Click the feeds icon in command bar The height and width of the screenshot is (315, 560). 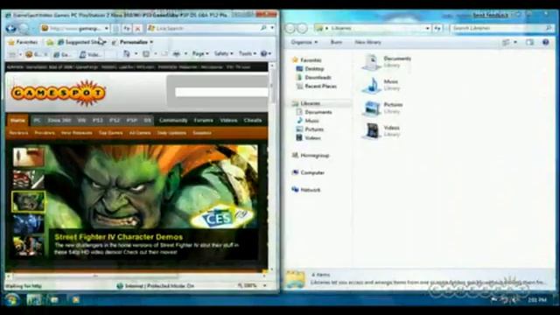146,54
